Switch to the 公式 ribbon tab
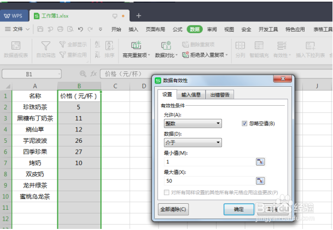The height and width of the screenshot is (230, 333). click(x=178, y=29)
